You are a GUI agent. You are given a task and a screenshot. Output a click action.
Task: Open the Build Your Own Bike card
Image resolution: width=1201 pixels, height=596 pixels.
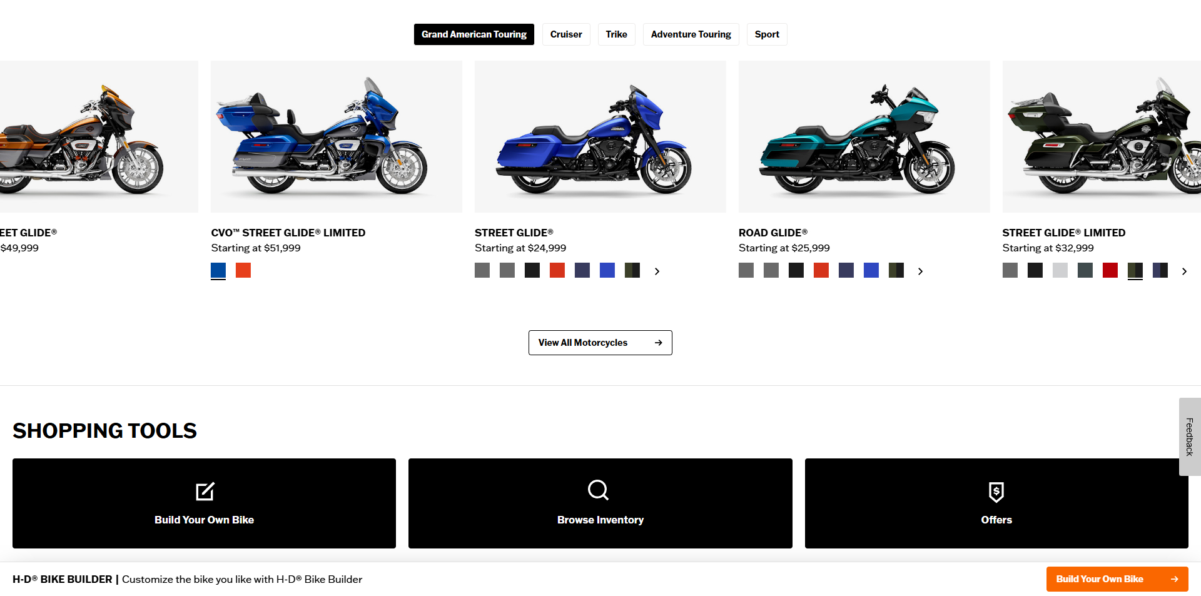pos(204,503)
